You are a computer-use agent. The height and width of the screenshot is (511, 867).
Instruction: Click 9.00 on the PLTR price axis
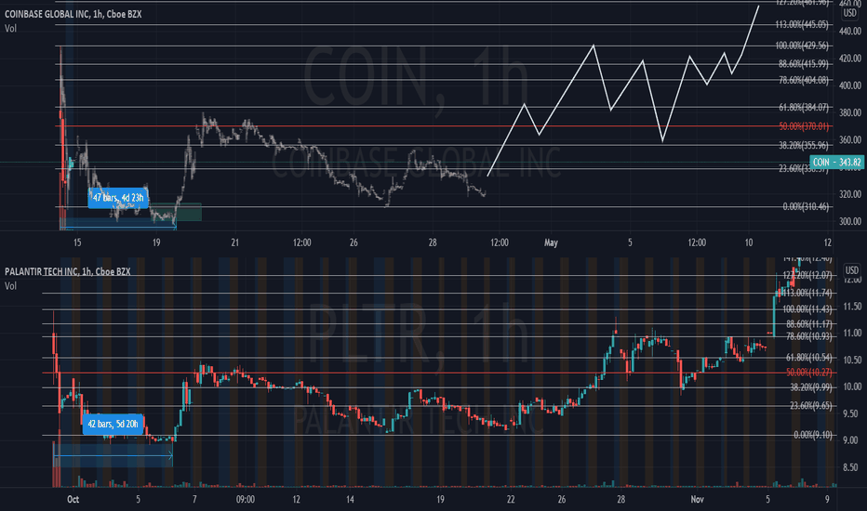click(851, 440)
